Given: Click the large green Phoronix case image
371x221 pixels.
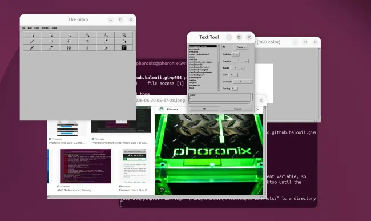Looking at the screenshot, I should (209, 155).
